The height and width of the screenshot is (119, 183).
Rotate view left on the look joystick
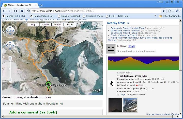pos(7,31)
